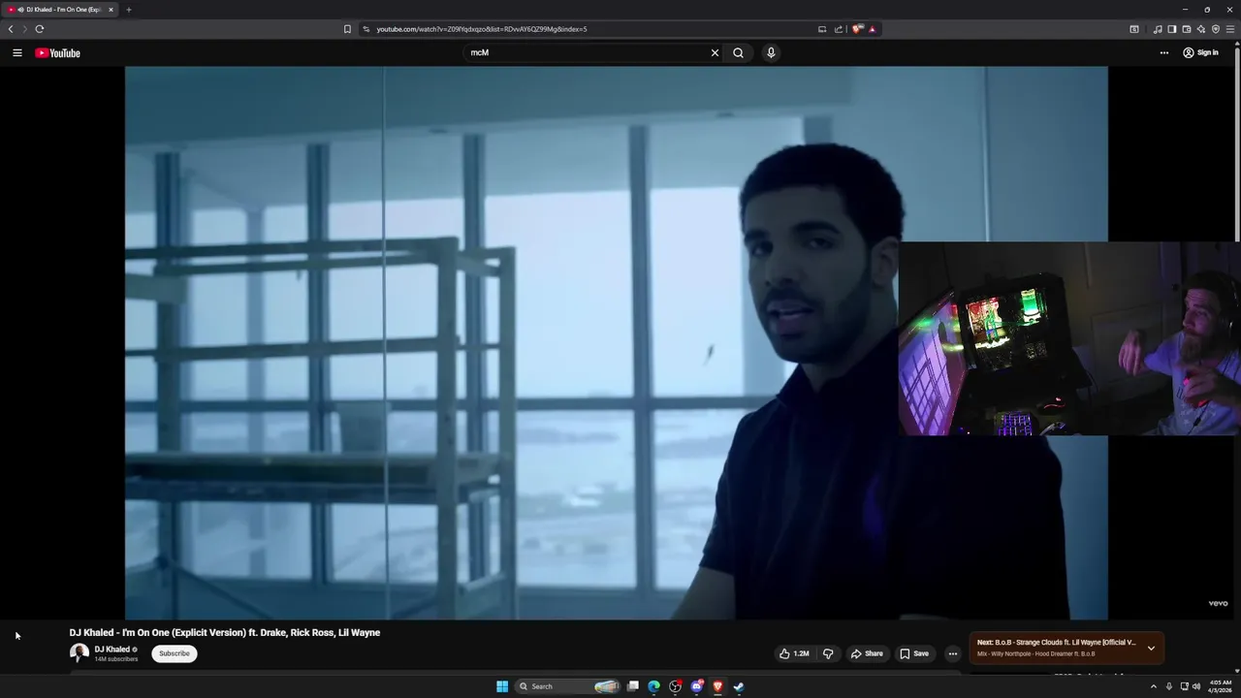Viewport: 1241px width, 698px height.
Task: Close the DJ Khaled browser tab
Action: pos(111,10)
